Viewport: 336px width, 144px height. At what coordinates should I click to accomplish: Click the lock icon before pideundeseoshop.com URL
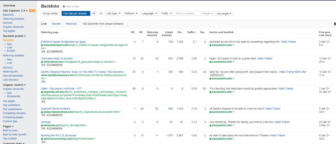42,112
